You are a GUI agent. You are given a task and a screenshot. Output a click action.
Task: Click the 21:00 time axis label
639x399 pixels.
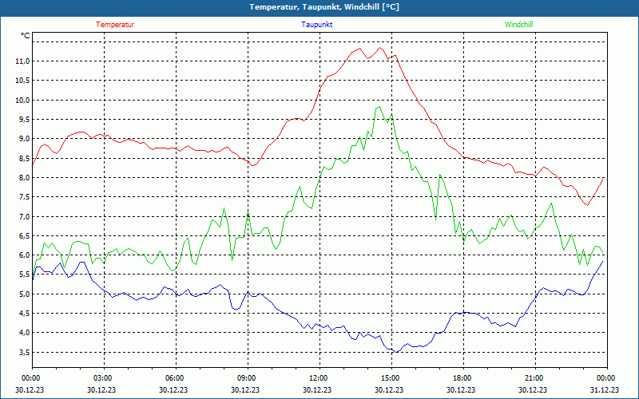[x=535, y=378]
